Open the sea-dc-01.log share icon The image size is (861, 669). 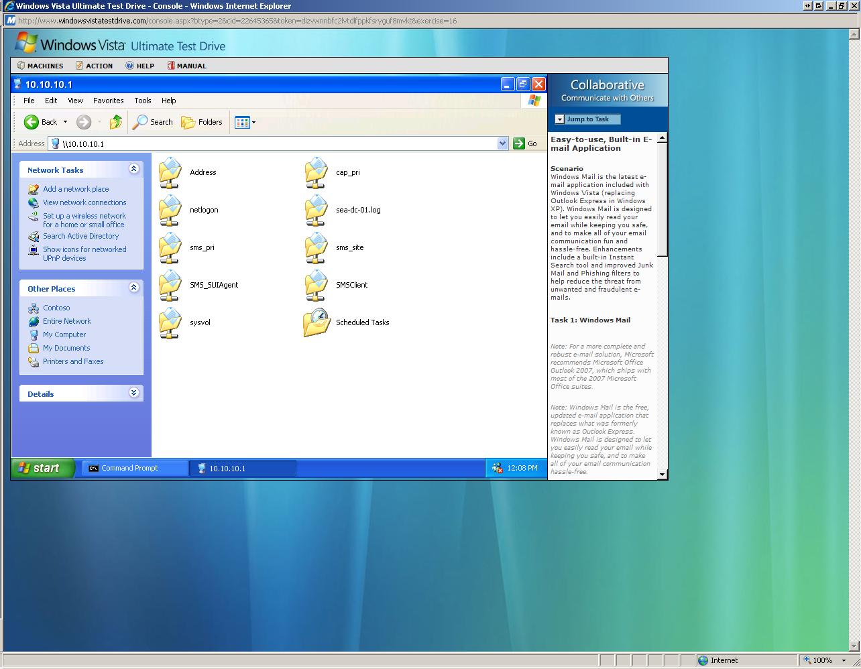(x=316, y=210)
